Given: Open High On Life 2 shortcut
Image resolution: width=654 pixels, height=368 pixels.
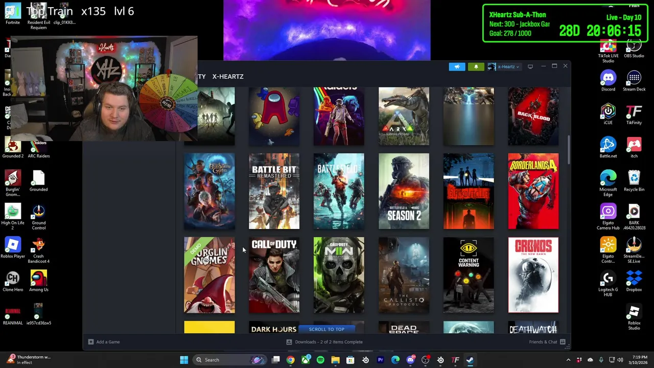Looking at the screenshot, I should coord(13,217).
